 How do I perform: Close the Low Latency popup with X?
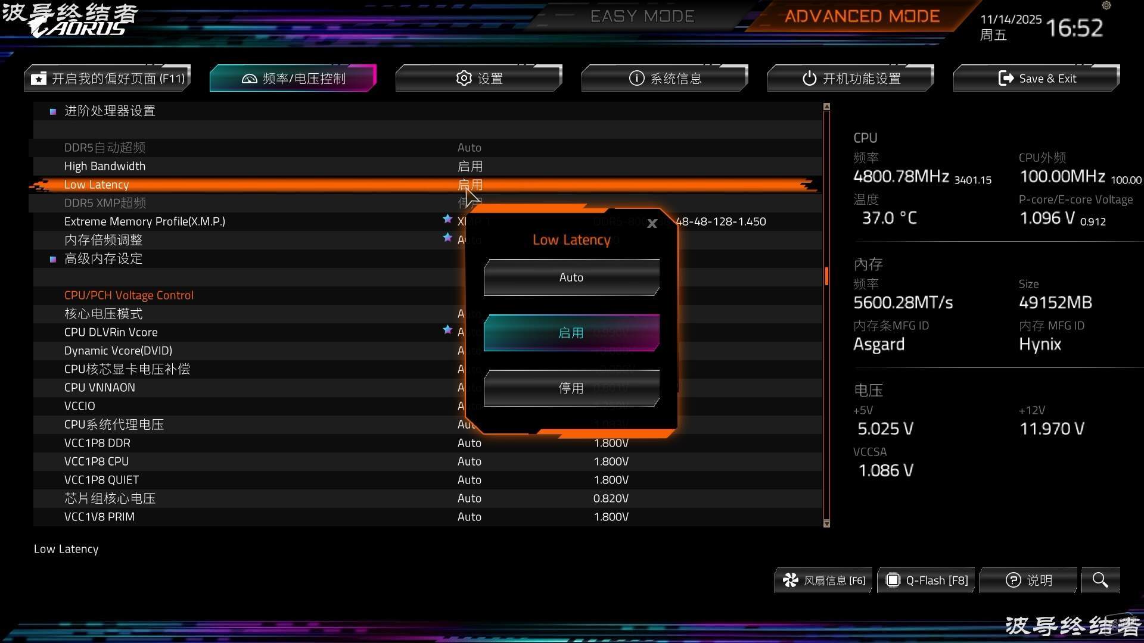click(652, 224)
